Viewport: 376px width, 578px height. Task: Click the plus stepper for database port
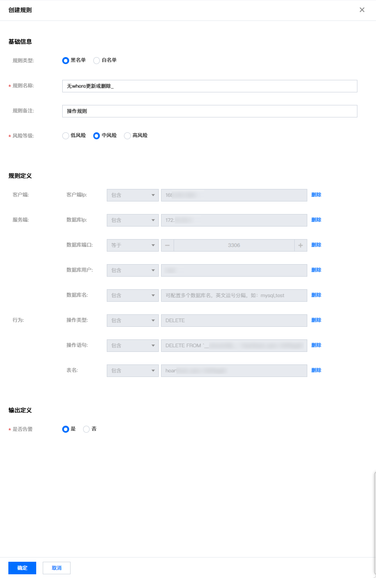300,245
